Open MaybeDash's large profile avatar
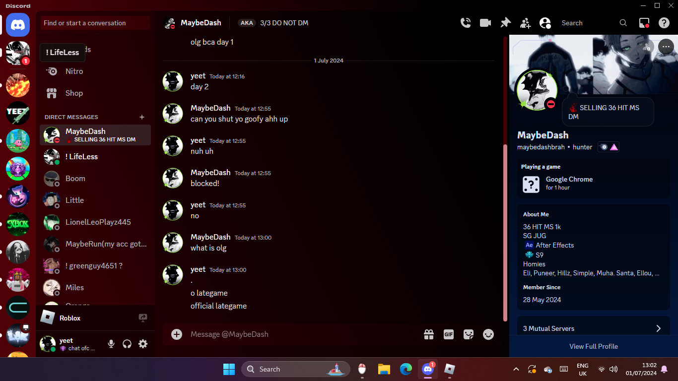Image resolution: width=678 pixels, height=381 pixels. [537, 90]
